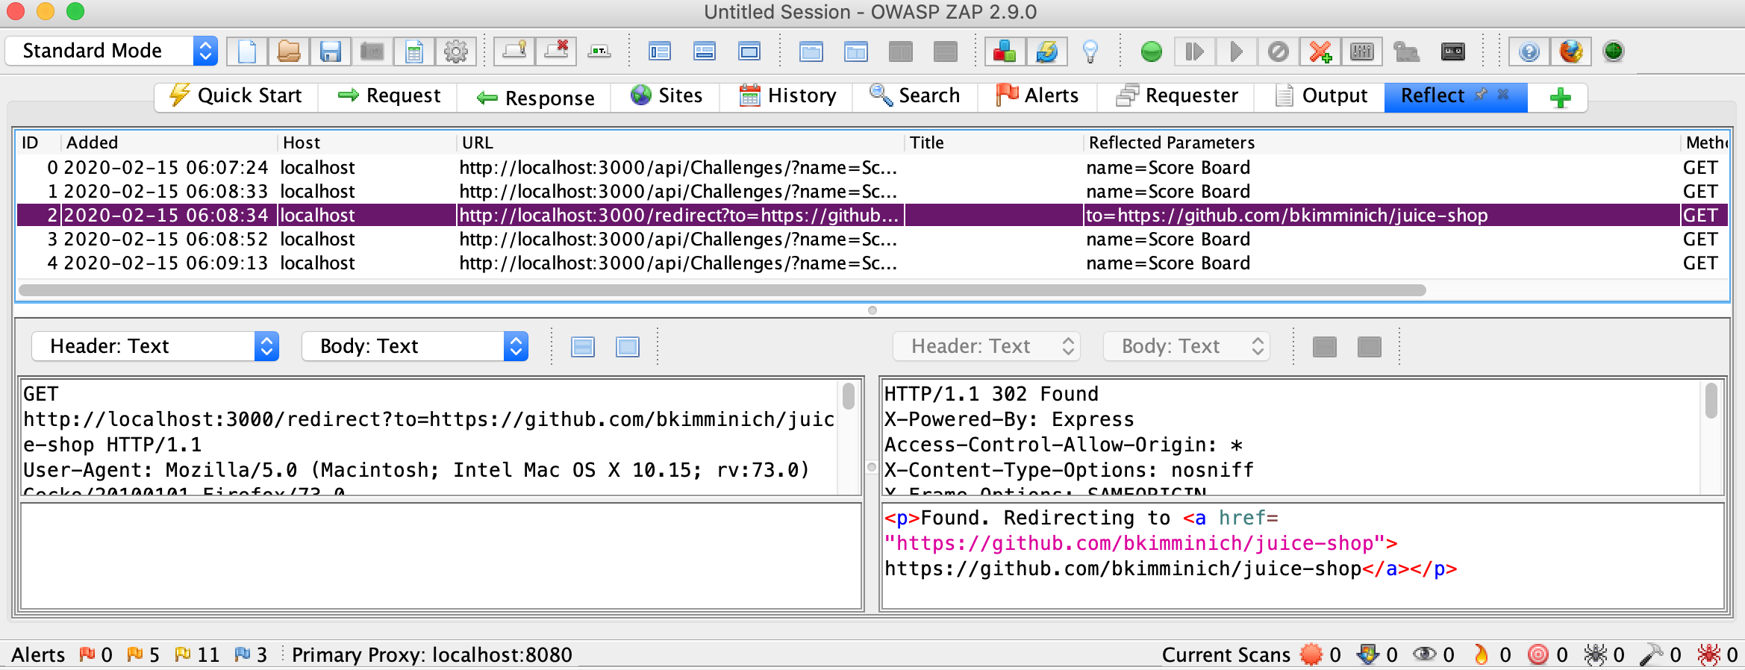Launch browser with the Firefox icon
This screenshot has width=1745, height=670.
point(1570,51)
